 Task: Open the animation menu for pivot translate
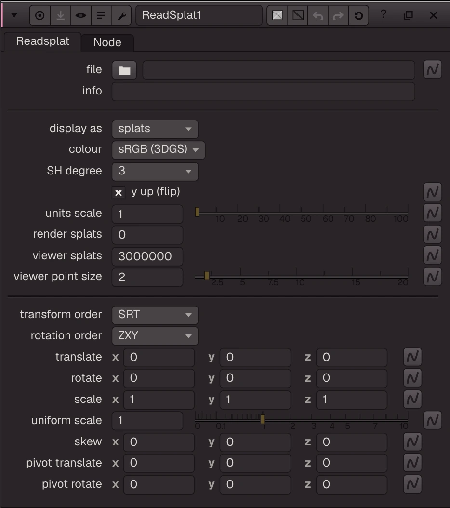click(x=412, y=463)
